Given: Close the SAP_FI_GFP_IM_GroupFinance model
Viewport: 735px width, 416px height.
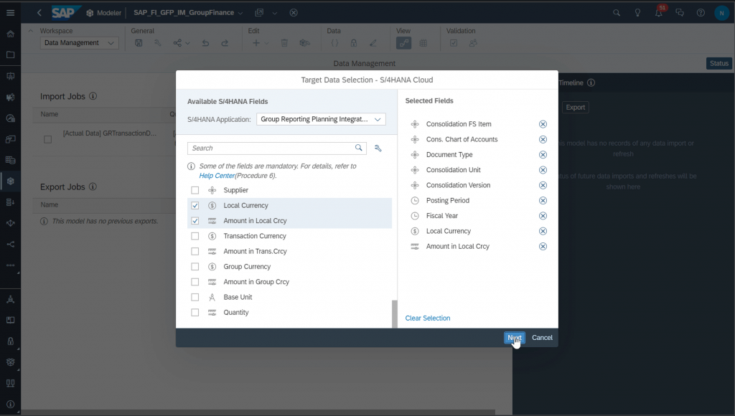Looking at the screenshot, I should coord(294,13).
